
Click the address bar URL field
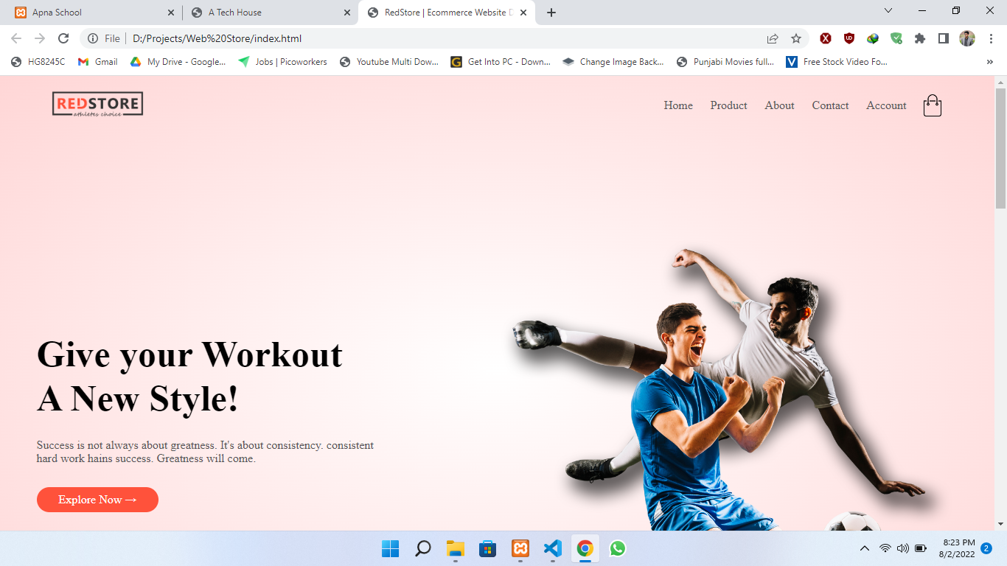(x=442, y=38)
